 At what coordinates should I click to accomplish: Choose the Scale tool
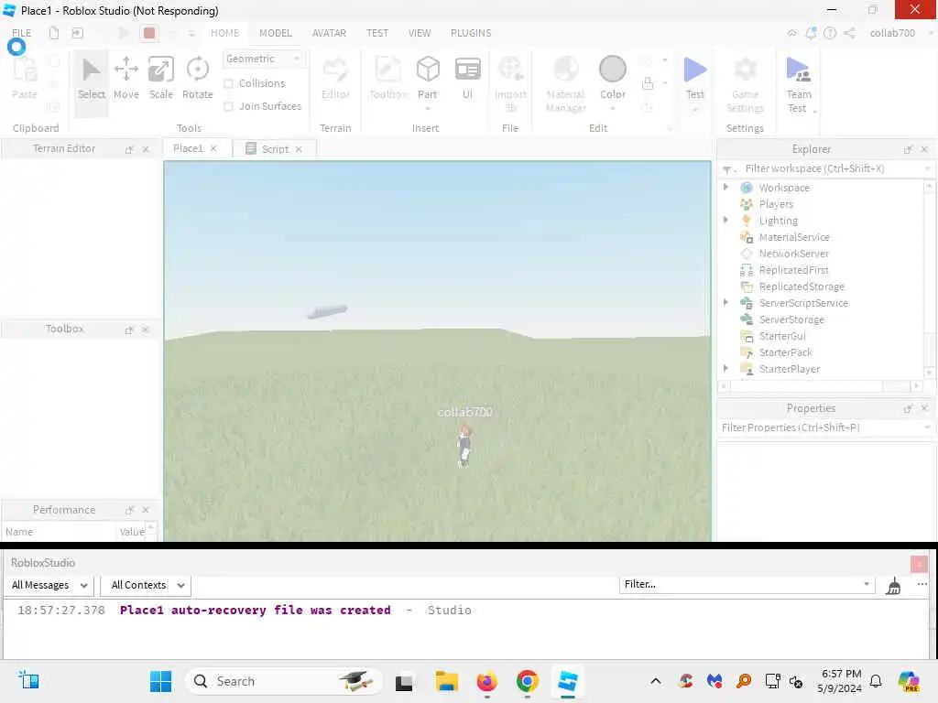point(161,79)
